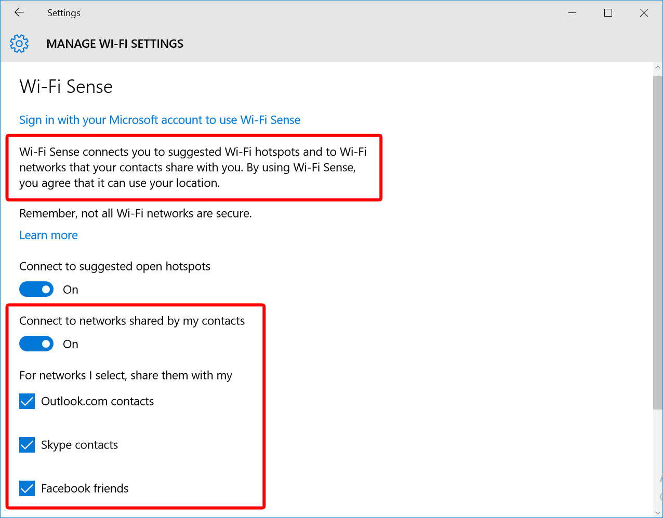Image resolution: width=663 pixels, height=518 pixels.
Task: Go back with the back arrow
Action: [19, 13]
